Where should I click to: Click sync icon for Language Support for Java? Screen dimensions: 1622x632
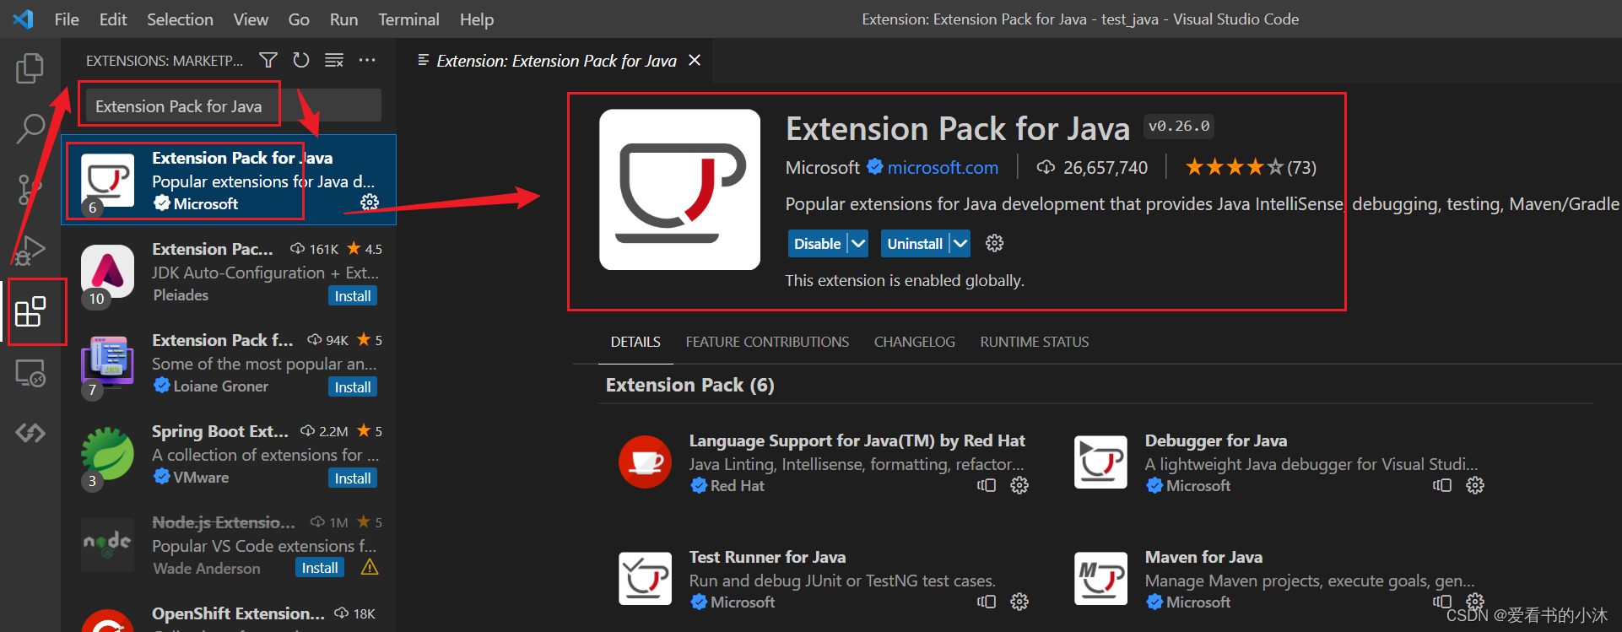point(987,485)
